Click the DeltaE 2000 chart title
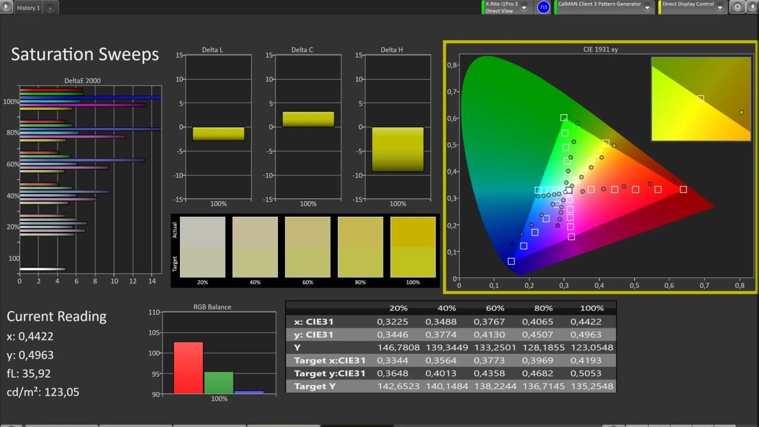 coord(82,80)
